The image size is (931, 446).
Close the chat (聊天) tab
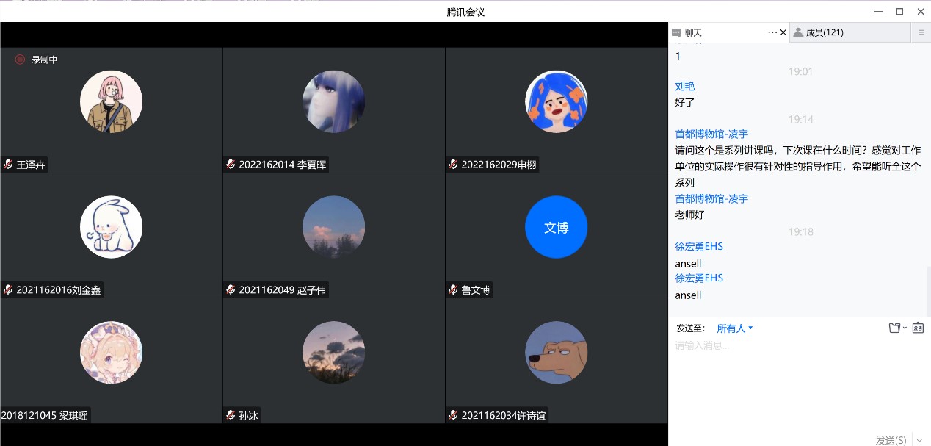(x=783, y=32)
